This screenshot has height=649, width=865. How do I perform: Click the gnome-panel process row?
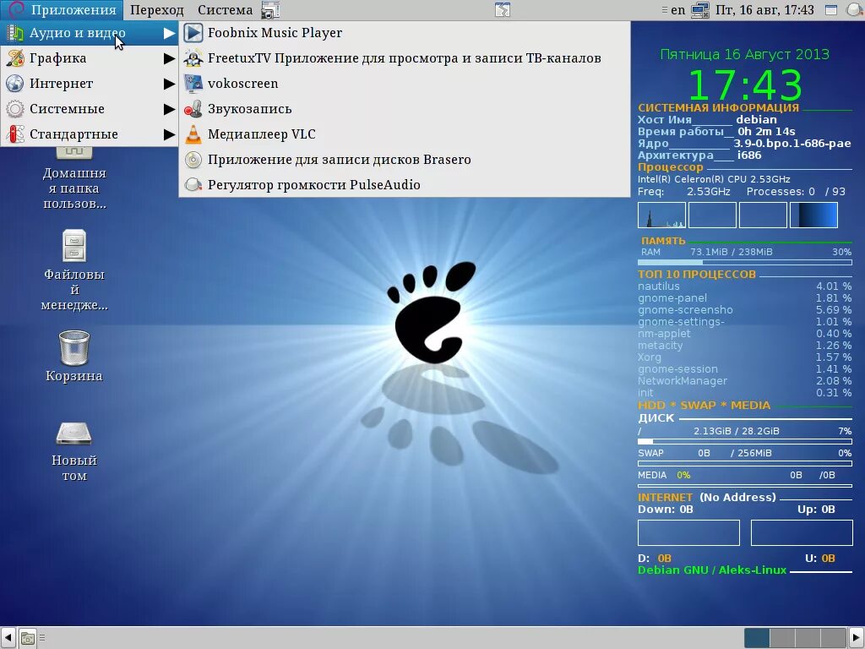point(745,298)
